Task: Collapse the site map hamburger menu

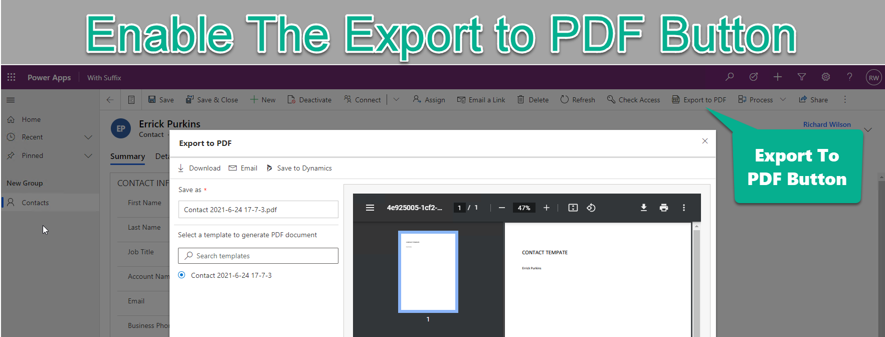Action: 11,100
